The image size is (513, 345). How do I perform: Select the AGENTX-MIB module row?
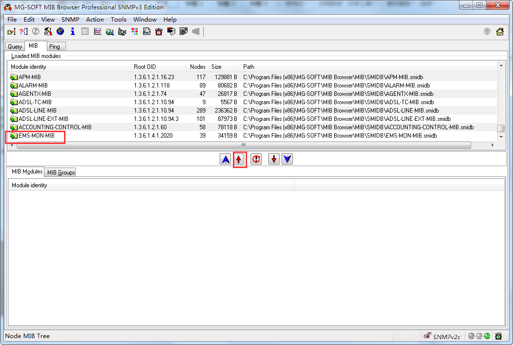[x=253, y=94]
